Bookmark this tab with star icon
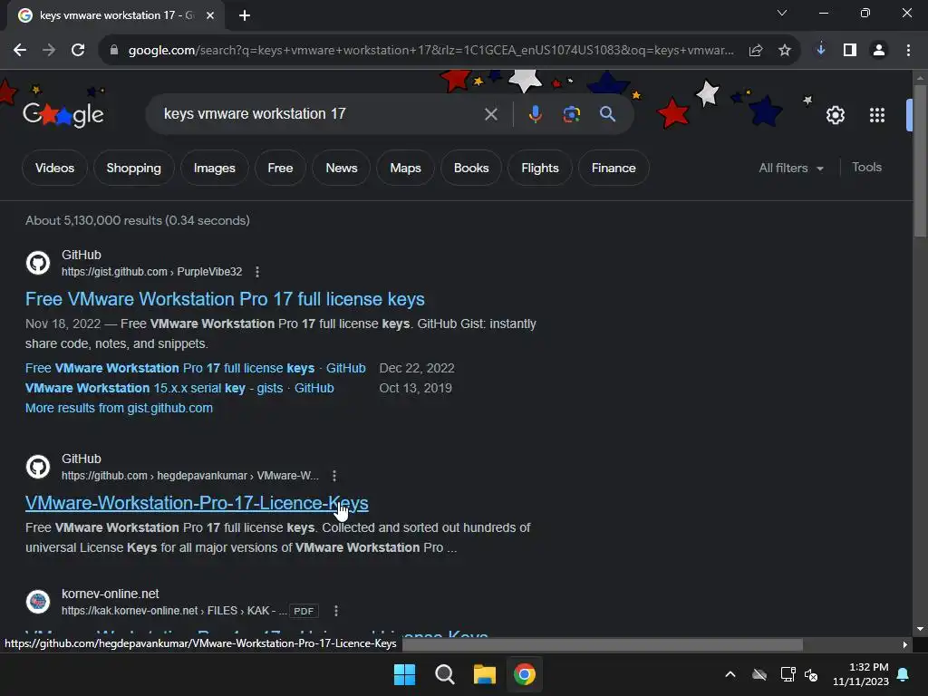Image resolution: width=928 pixels, height=696 pixels. 784,51
